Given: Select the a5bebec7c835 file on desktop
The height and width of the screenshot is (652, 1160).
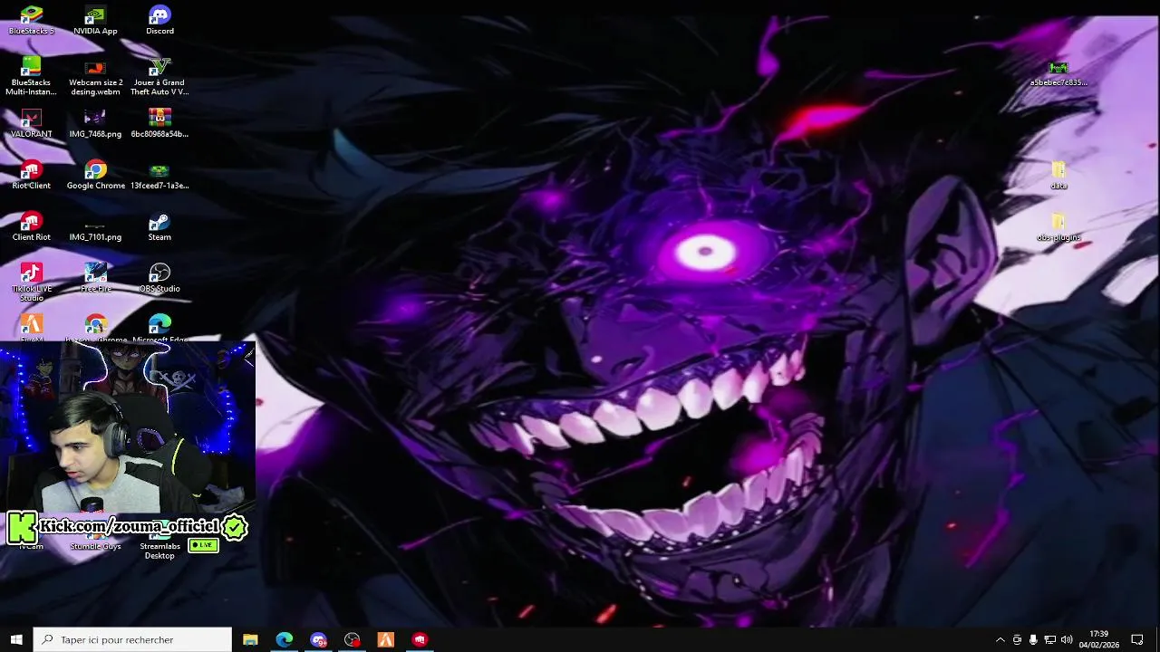Looking at the screenshot, I should point(1058,72).
